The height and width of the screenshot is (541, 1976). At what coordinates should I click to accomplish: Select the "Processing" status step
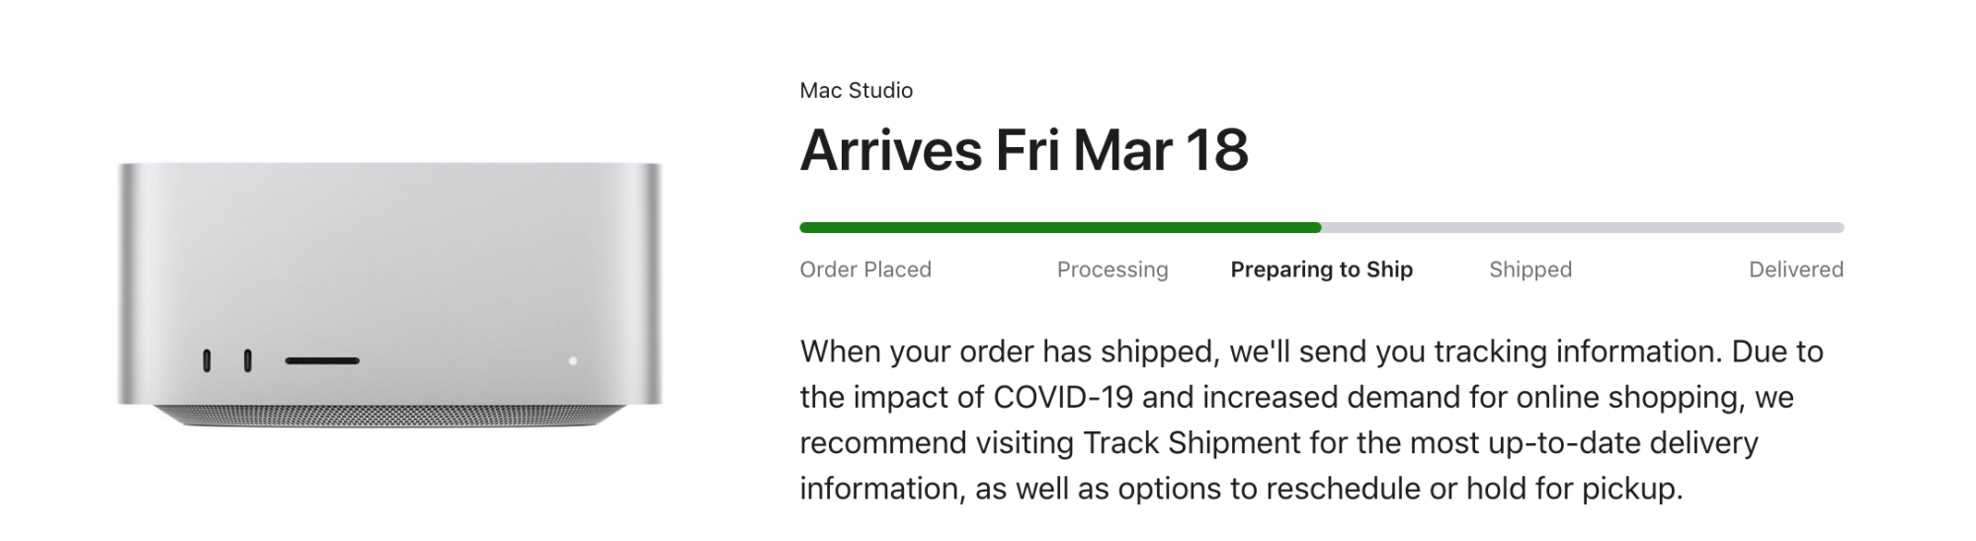point(1112,270)
